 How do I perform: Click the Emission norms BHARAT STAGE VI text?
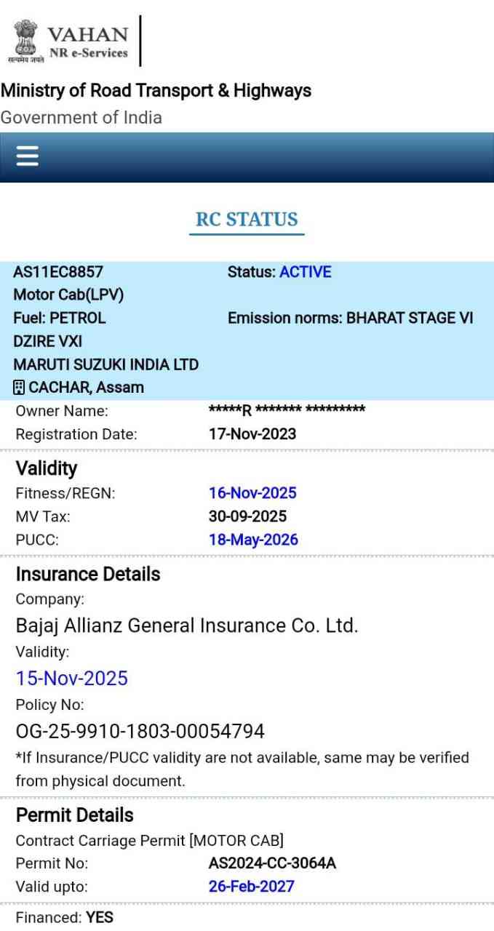coord(350,318)
